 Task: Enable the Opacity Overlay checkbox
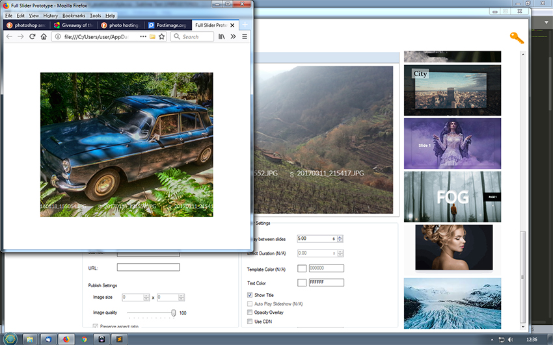[250, 313]
